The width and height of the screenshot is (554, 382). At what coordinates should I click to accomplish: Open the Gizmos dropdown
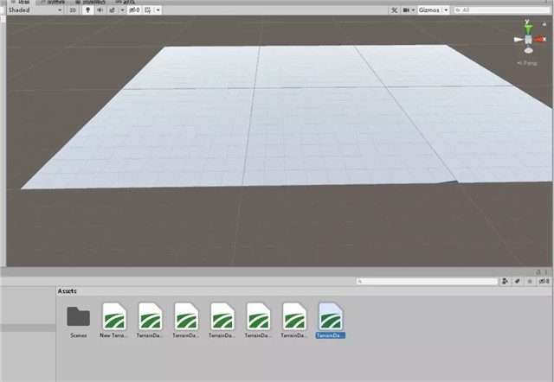(x=434, y=10)
